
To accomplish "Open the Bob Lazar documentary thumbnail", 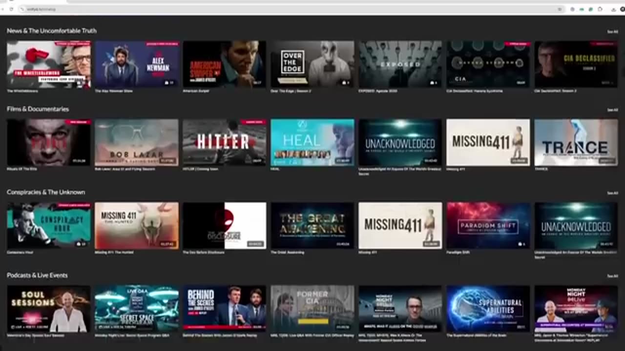I will (x=137, y=142).
